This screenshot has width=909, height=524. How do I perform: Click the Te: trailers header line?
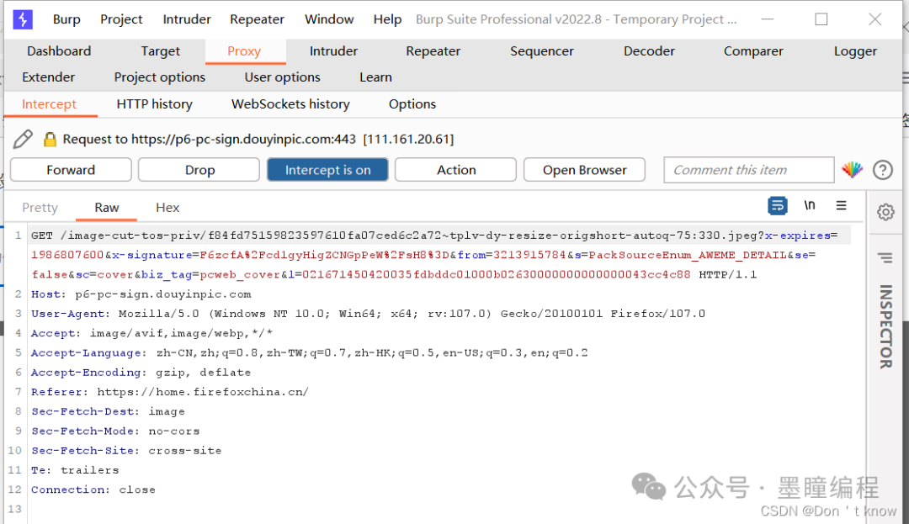(x=75, y=470)
